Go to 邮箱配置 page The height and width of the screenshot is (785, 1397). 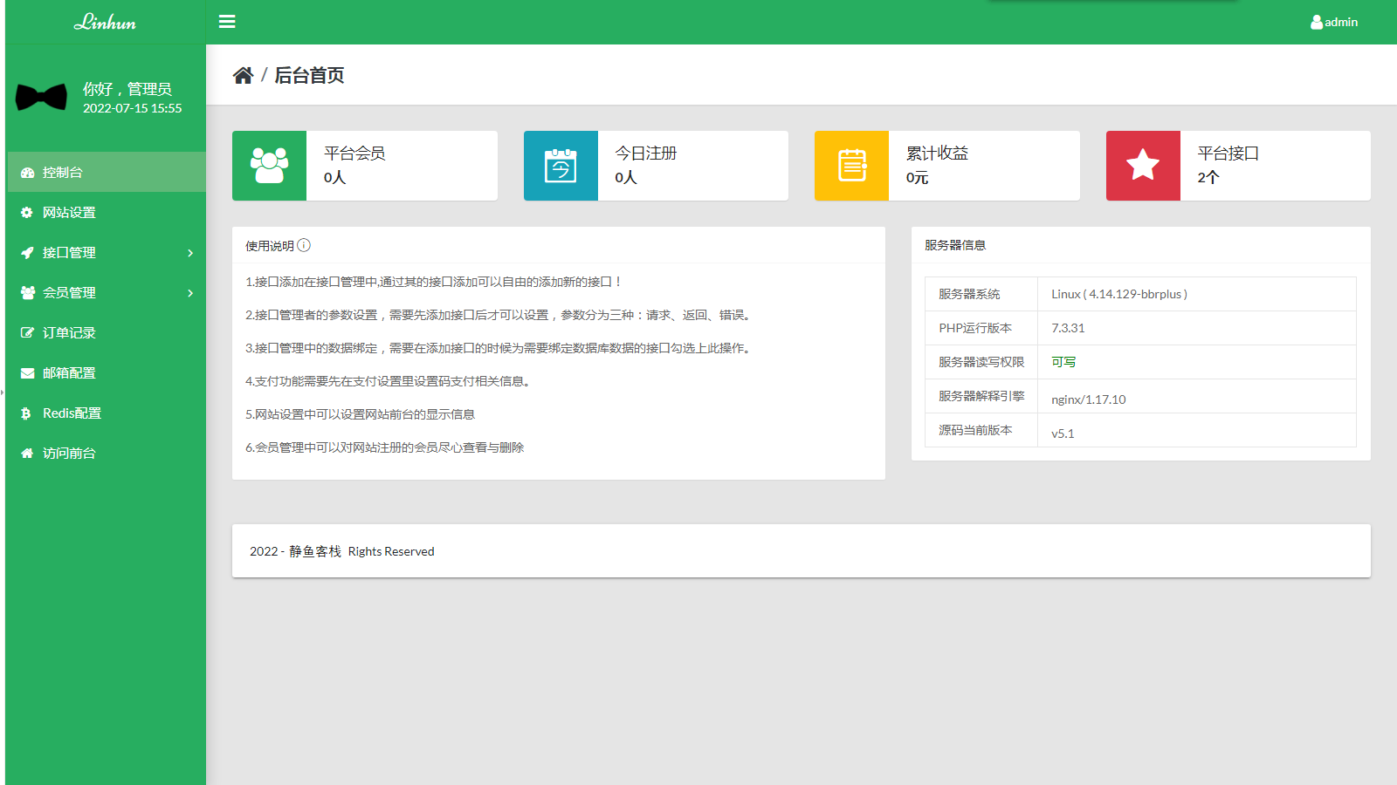(69, 373)
